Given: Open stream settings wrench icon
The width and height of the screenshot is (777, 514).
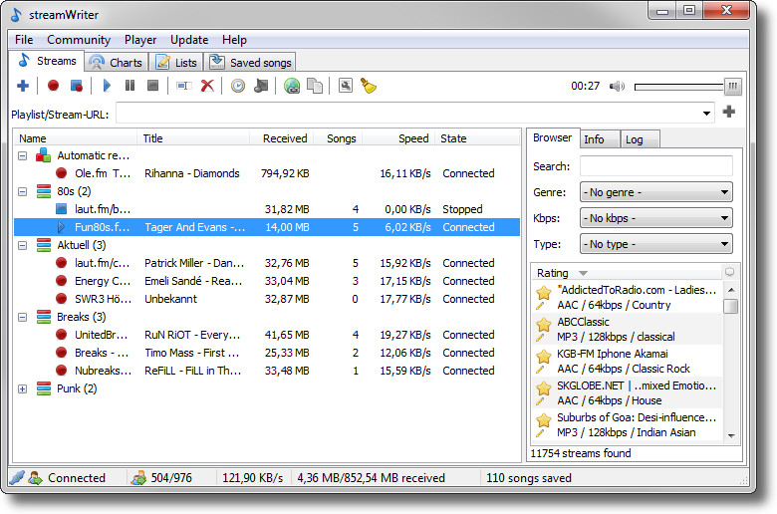Looking at the screenshot, I should [x=346, y=86].
